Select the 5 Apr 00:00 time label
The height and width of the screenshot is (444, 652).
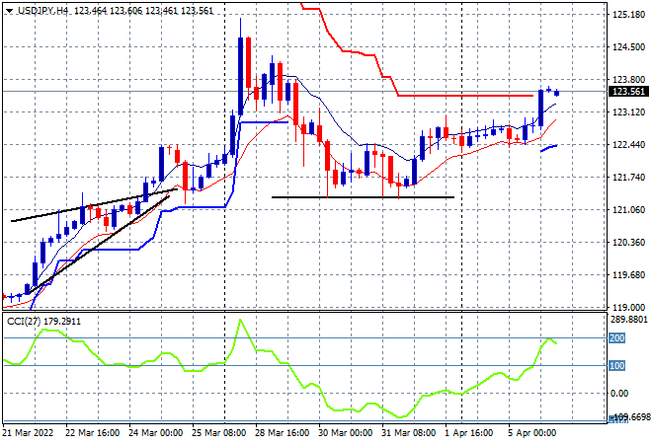531,433
